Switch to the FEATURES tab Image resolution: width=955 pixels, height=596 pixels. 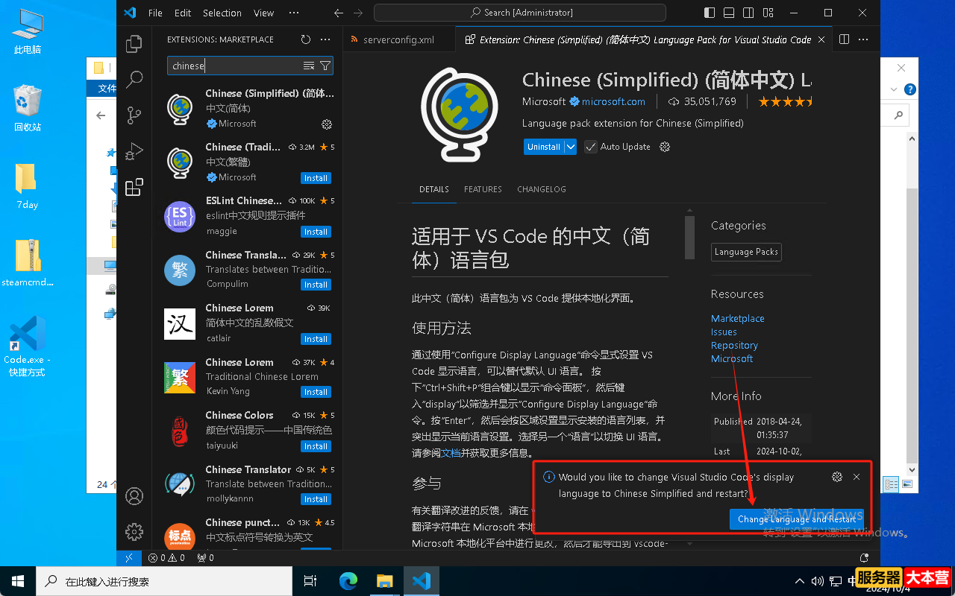[483, 189]
